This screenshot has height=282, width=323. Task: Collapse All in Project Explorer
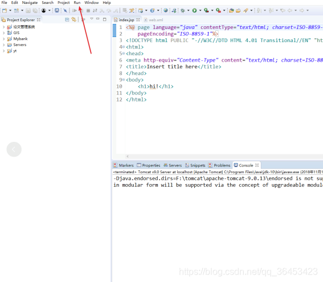[67, 19]
